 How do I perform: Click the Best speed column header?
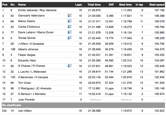157,5
